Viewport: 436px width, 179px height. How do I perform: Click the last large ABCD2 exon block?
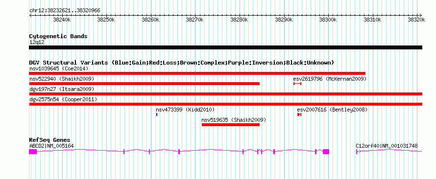coord(326,152)
